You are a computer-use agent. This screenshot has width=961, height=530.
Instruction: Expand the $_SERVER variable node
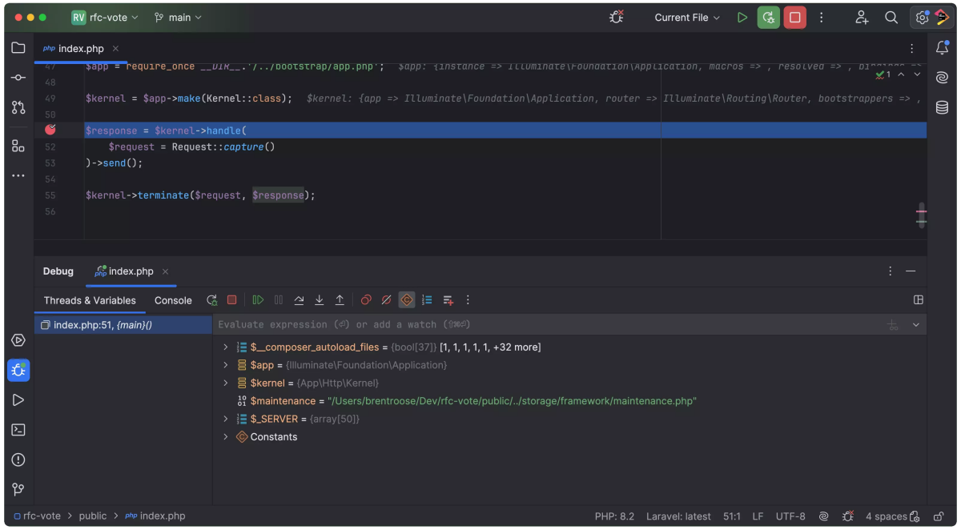click(226, 419)
